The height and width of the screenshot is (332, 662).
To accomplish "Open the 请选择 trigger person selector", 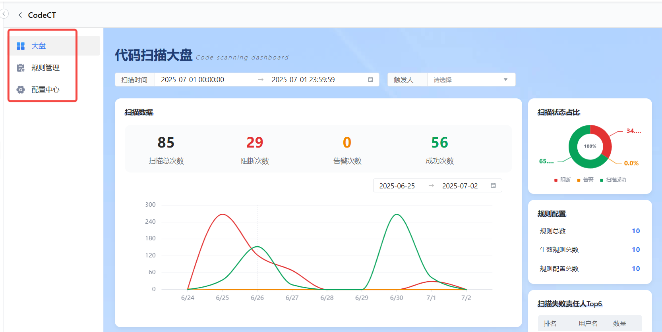I will [x=465, y=80].
